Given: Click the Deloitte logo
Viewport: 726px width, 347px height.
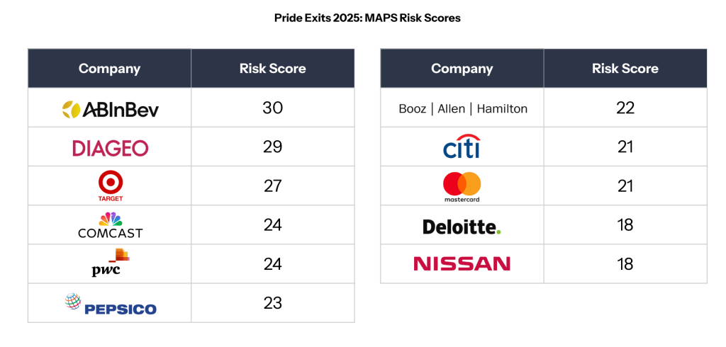Looking at the screenshot, I should pyautogui.click(x=462, y=226).
